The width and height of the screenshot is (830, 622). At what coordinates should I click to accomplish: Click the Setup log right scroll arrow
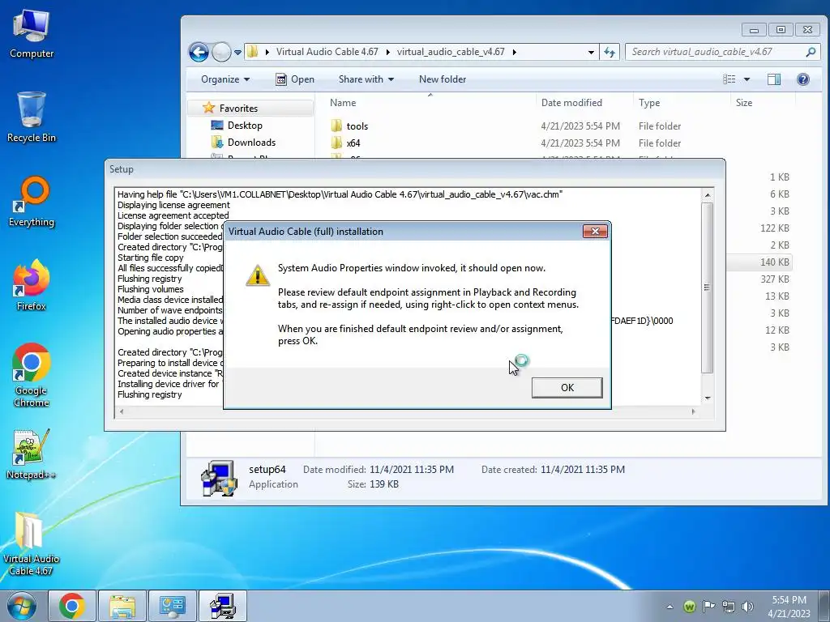(x=694, y=411)
